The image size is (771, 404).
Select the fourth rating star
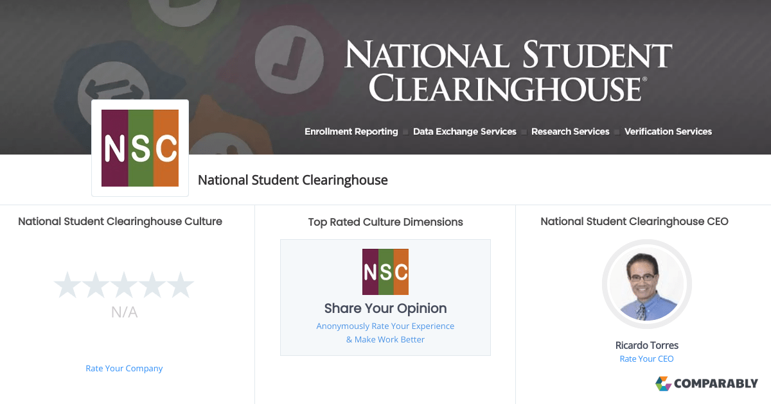(x=152, y=285)
